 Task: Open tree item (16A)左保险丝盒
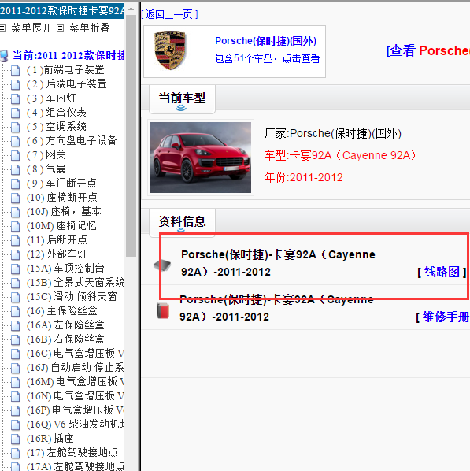pyautogui.click(x=65, y=325)
